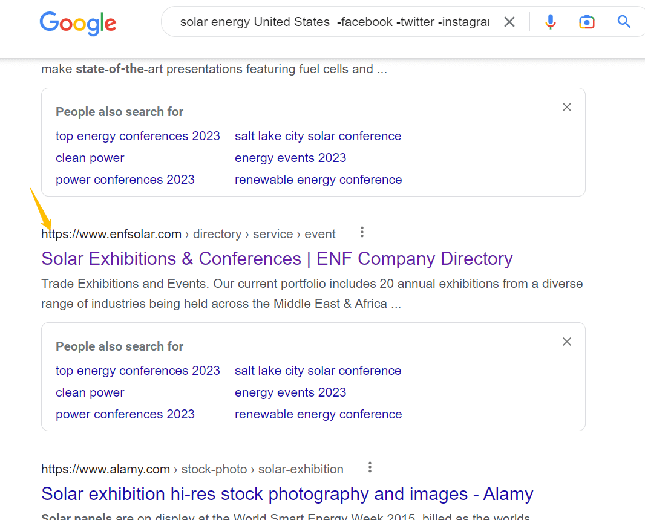Select enfsolar.com breadcrumb URL
645x520 pixels.
(x=188, y=234)
